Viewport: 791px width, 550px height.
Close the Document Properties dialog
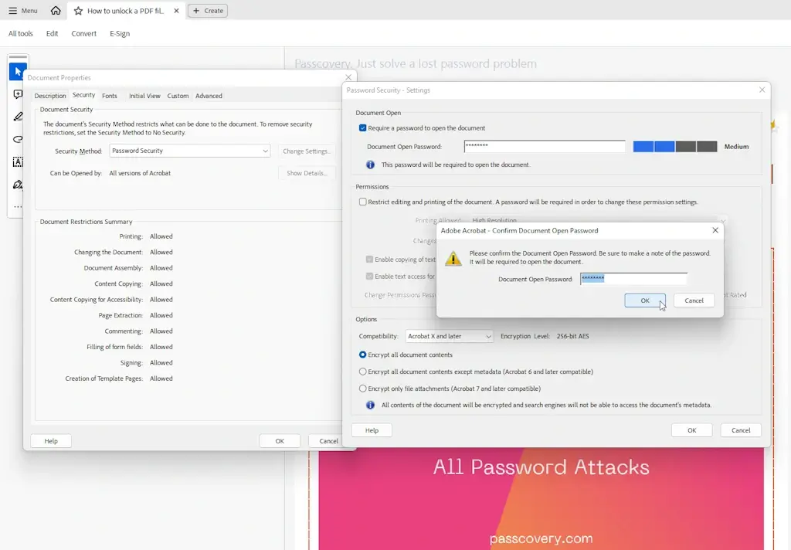[348, 77]
